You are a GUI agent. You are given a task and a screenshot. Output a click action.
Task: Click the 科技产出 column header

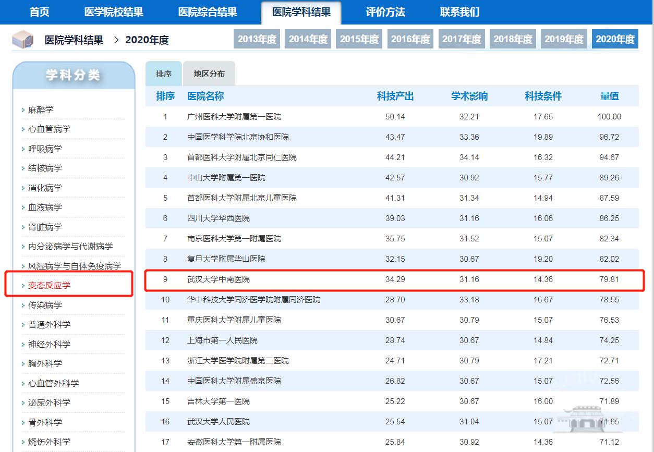coord(395,96)
